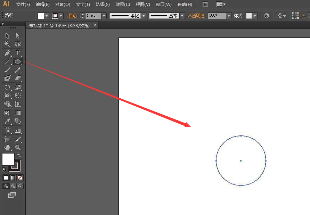Change the Screen Mode button
This screenshot has width=310, height=215.
pos(12,195)
